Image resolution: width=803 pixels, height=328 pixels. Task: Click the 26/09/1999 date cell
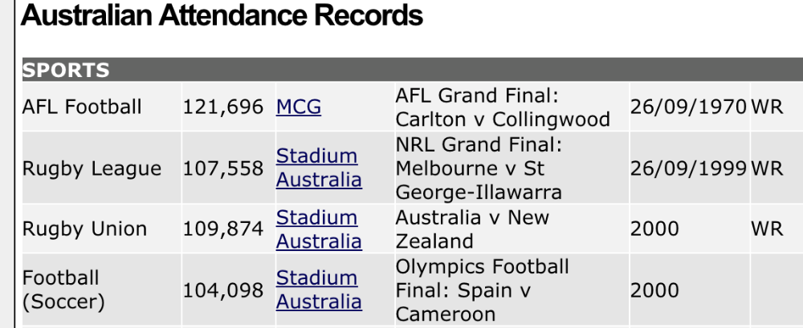tap(688, 168)
